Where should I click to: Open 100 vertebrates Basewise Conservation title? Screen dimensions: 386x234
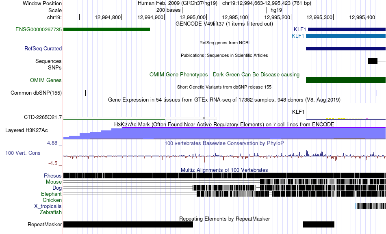click(x=224, y=143)
